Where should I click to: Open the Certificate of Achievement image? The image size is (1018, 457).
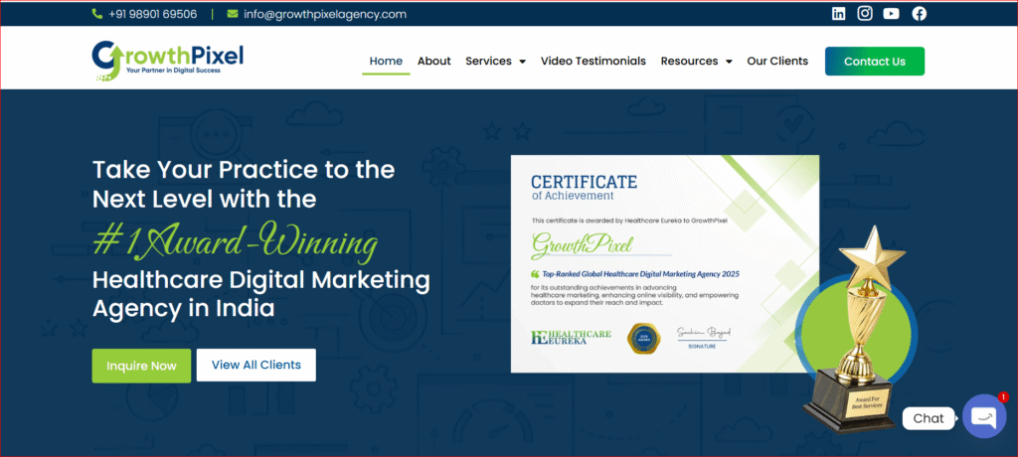[x=665, y=263]
